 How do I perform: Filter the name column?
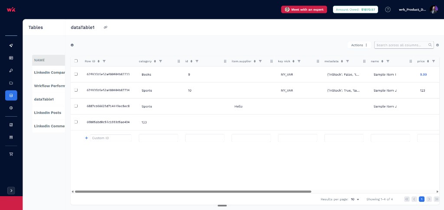point(388,61)
